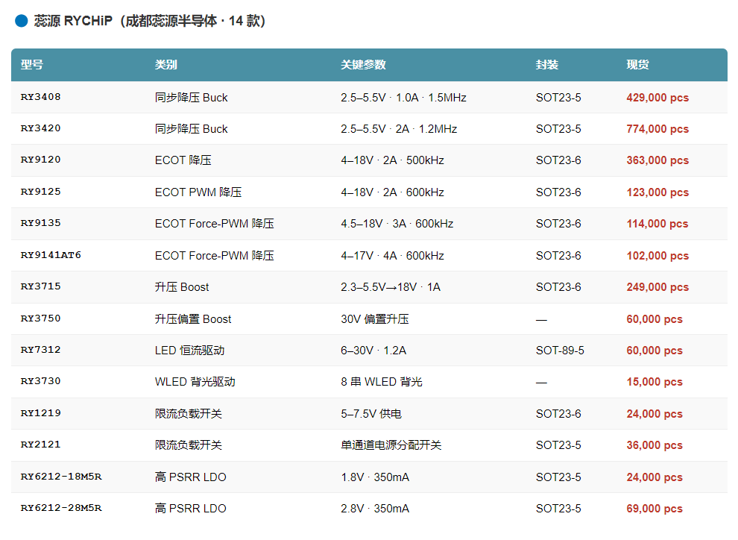Select model number RY2121

pos(40,445)
